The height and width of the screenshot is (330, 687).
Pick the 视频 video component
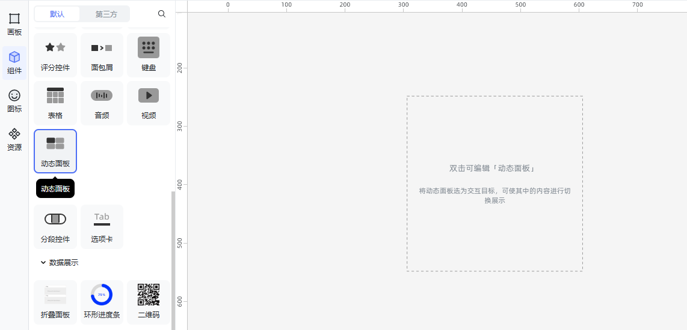point(149,103)
